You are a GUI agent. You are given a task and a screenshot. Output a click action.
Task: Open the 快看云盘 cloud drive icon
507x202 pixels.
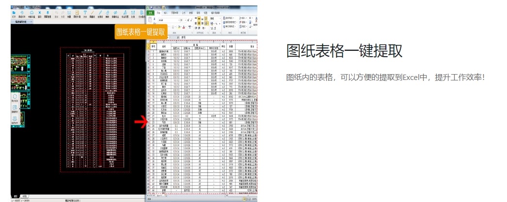tap(32, 14)
